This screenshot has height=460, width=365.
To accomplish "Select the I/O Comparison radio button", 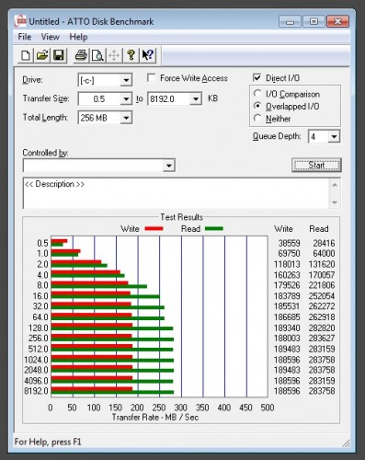I will tap(257, 93).
